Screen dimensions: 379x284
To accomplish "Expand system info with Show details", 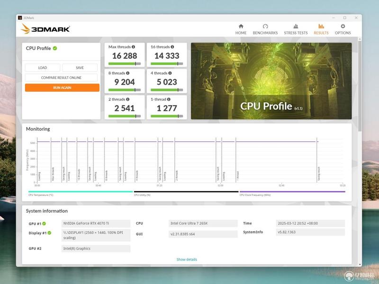I will 187,259.
